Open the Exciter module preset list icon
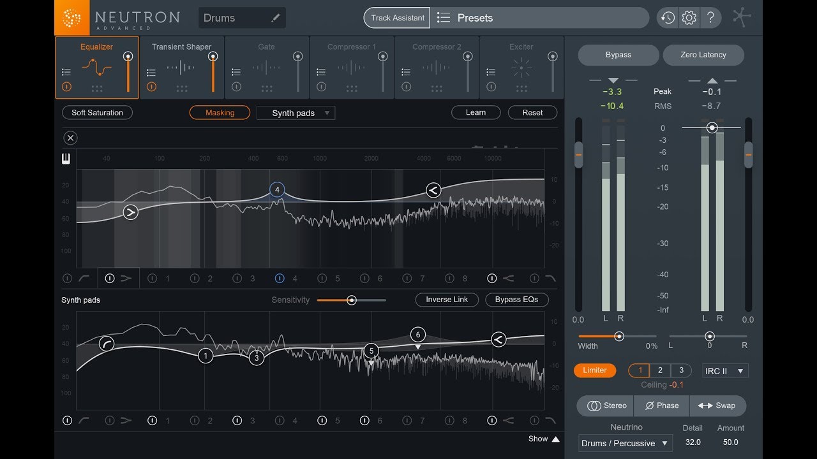This screenshot has height=459, width=817. (x=491, y=72)
